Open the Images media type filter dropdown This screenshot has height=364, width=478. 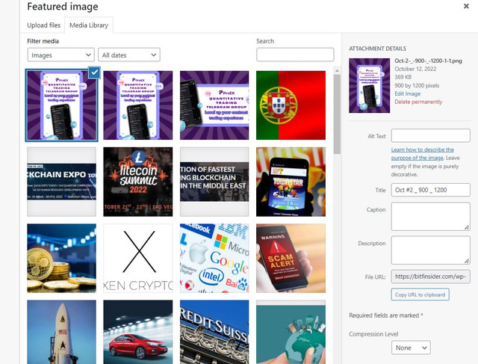61,55
